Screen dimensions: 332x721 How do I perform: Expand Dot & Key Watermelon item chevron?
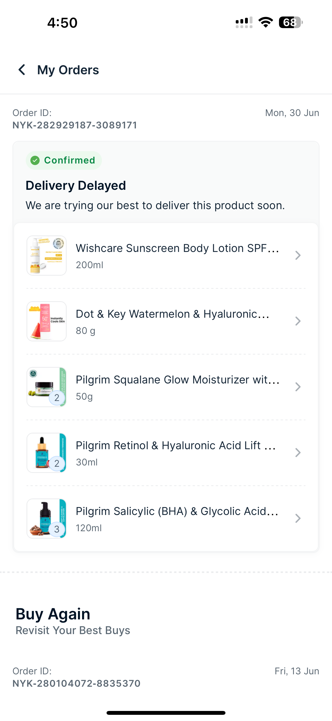298,321
